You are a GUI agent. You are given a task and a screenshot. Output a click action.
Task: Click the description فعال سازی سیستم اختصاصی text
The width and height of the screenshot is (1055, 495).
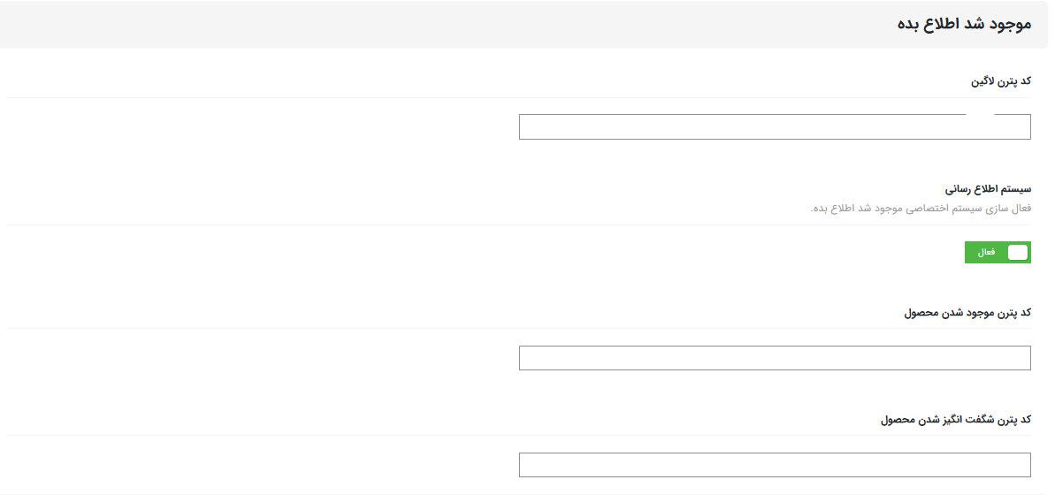coord(921,209)
